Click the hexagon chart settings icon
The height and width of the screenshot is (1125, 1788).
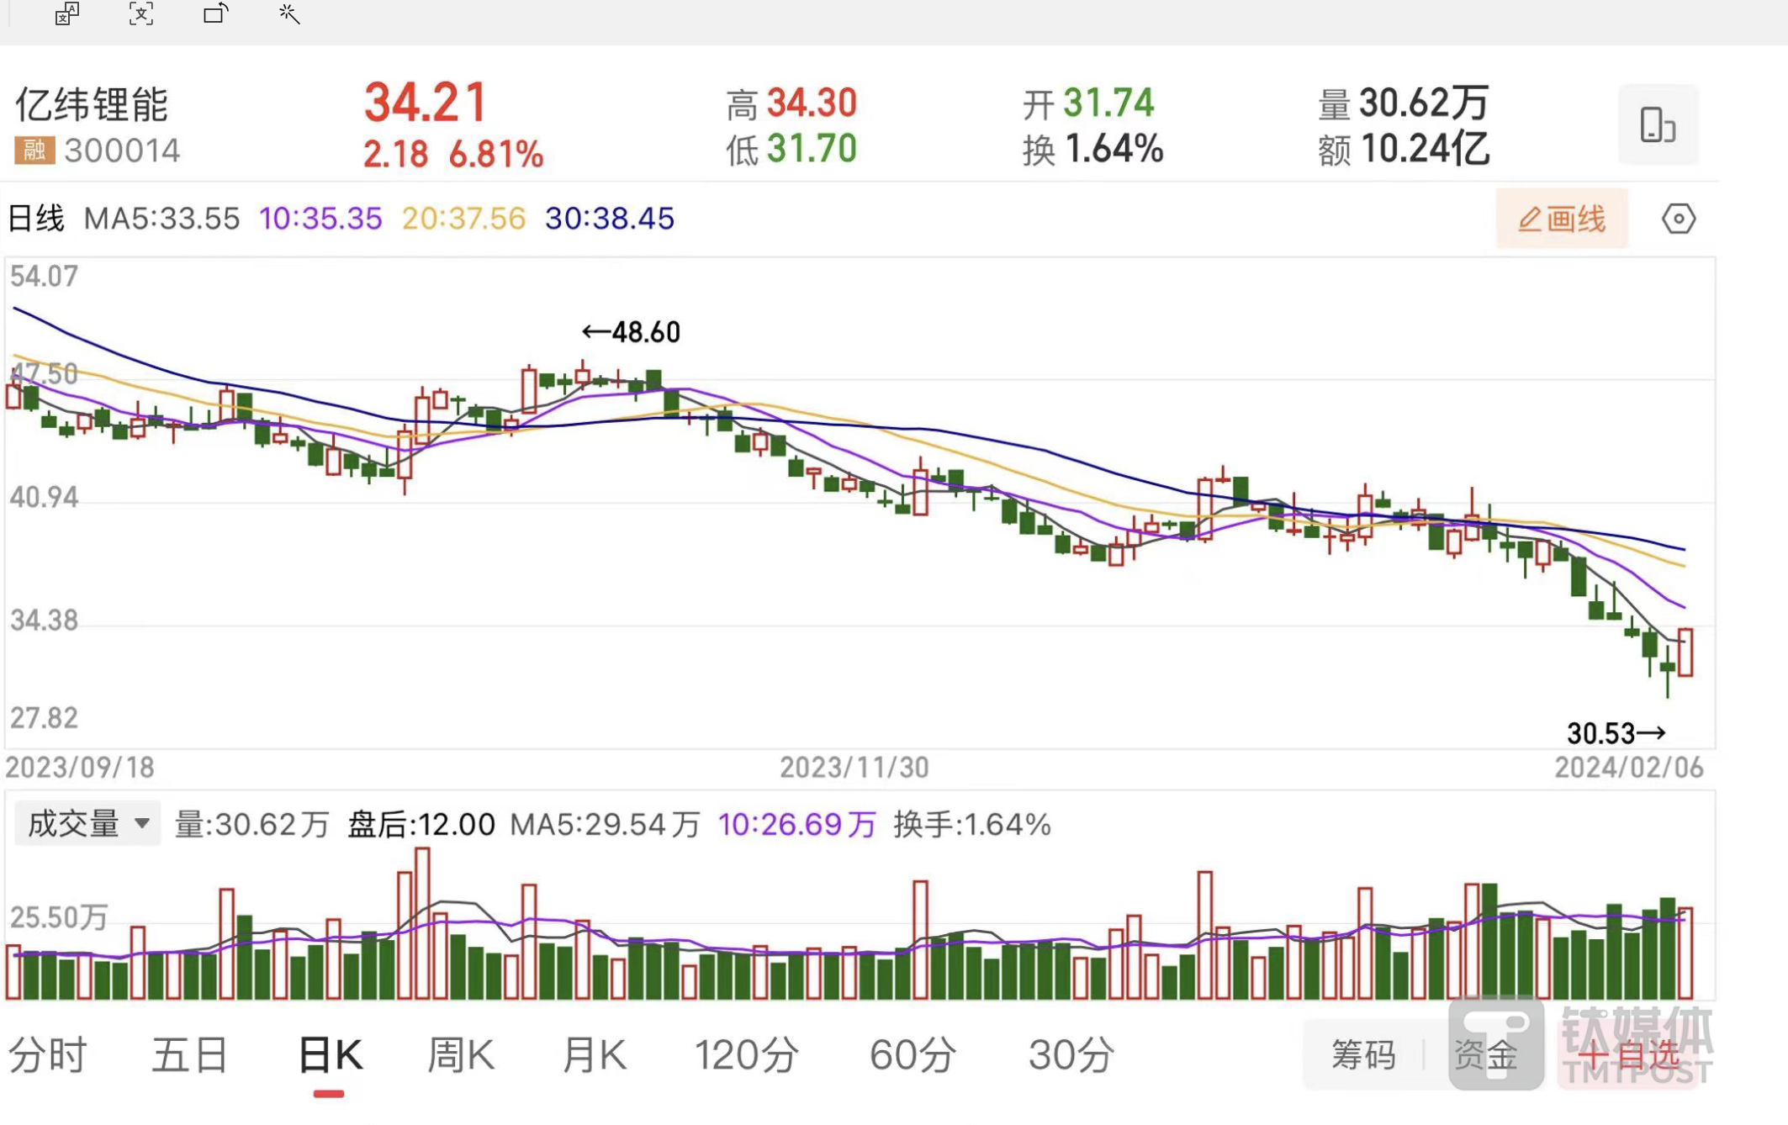[1678, 219]
